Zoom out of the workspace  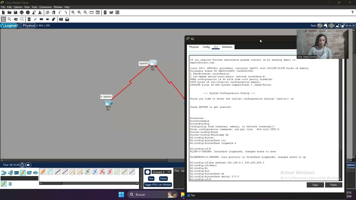(x=85, y=12)
